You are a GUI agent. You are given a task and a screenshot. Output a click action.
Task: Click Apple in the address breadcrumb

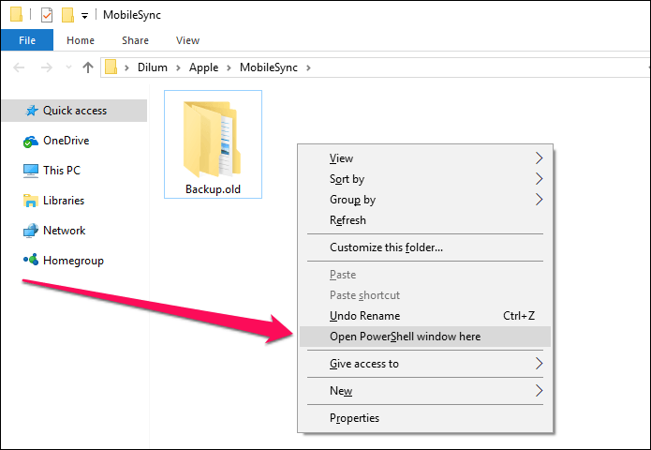pyautogui.click(x=203, y=67)
